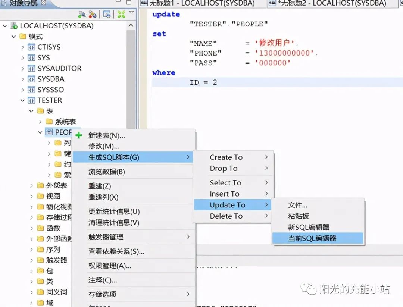Collapse the 模式 node
The height and width of the screenshot is (307, 403).
[14, 37]
